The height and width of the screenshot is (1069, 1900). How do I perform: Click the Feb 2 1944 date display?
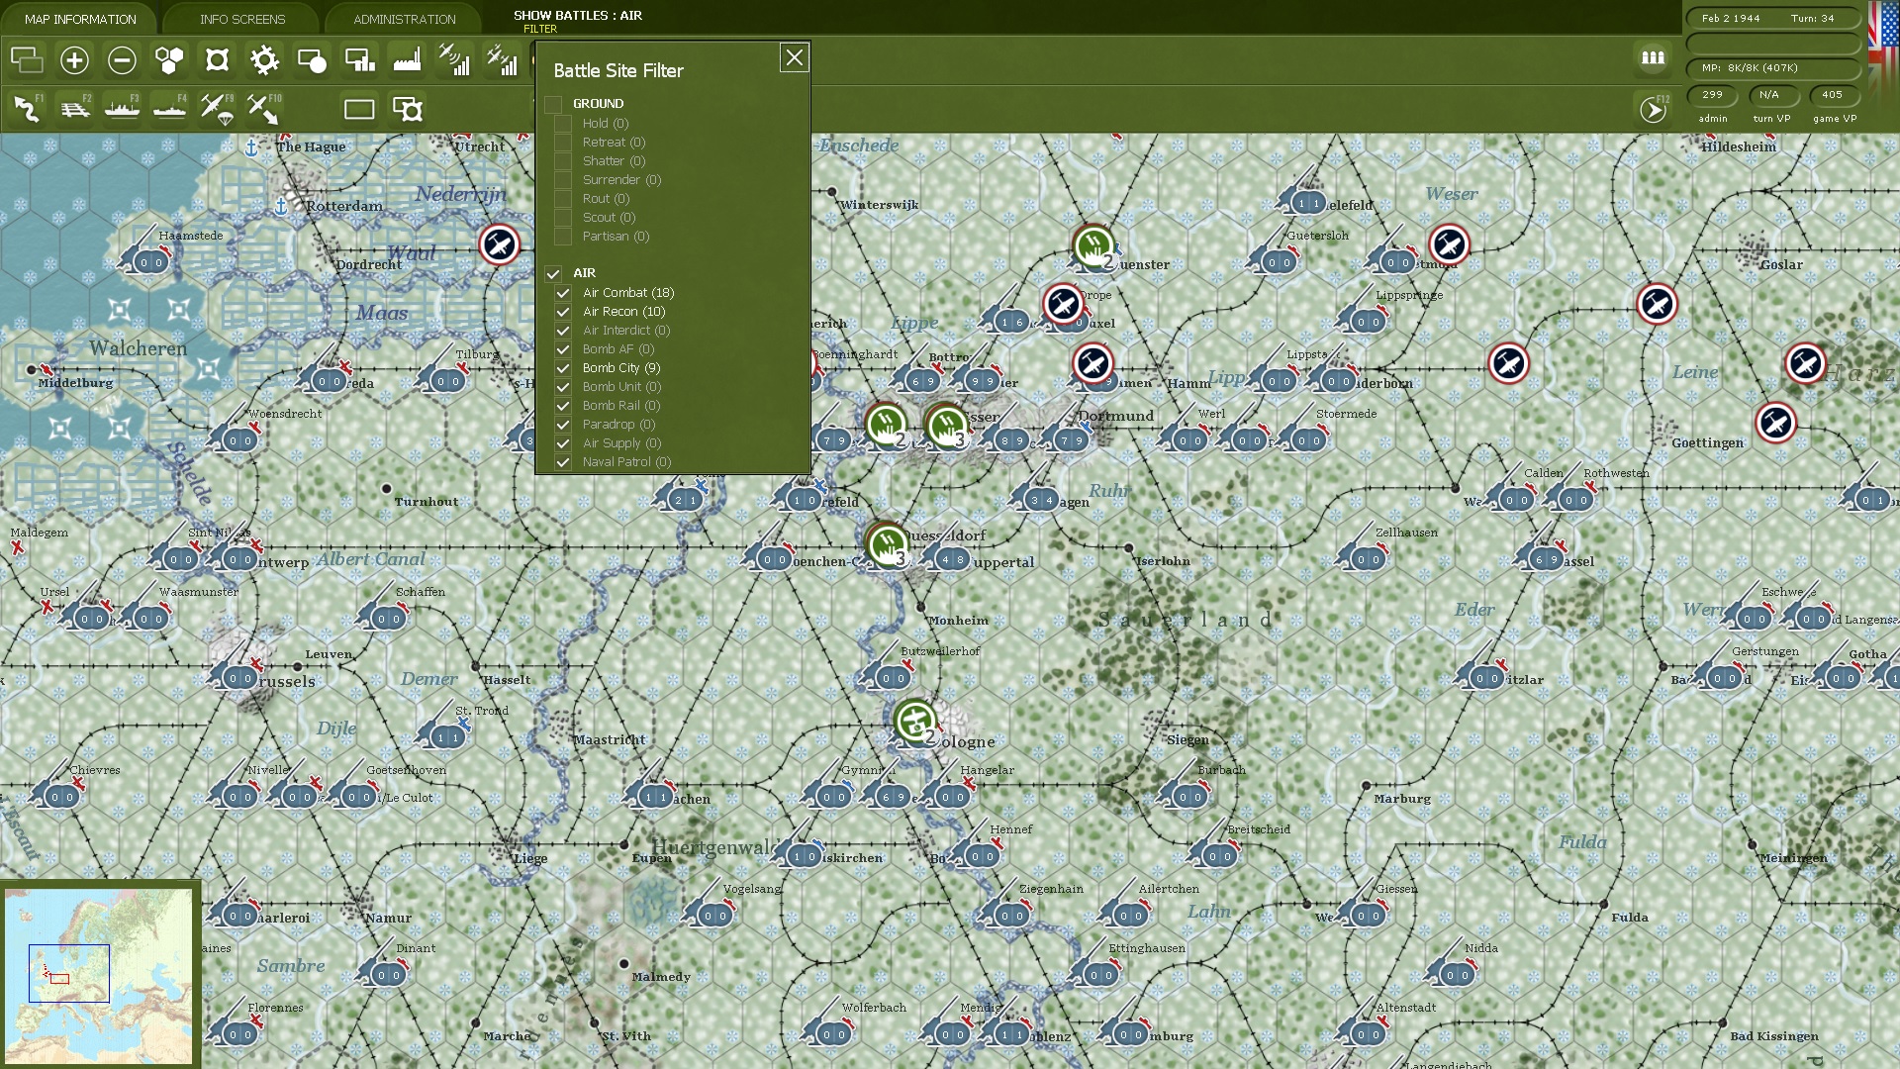click(x=1731, y=18)
